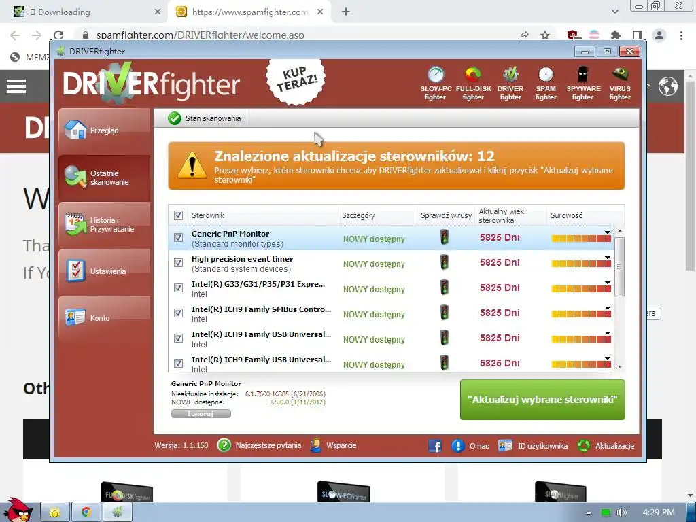Select Ostatnie skanowanie in sidebar

point(104,177)
